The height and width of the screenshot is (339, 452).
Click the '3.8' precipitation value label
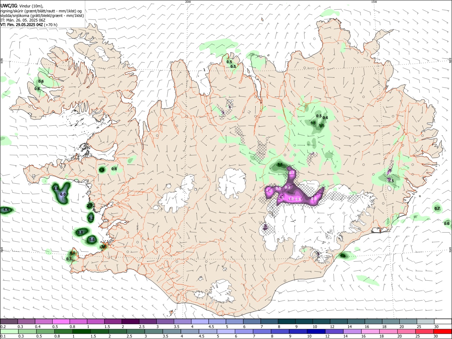click(x=80, y=232)
